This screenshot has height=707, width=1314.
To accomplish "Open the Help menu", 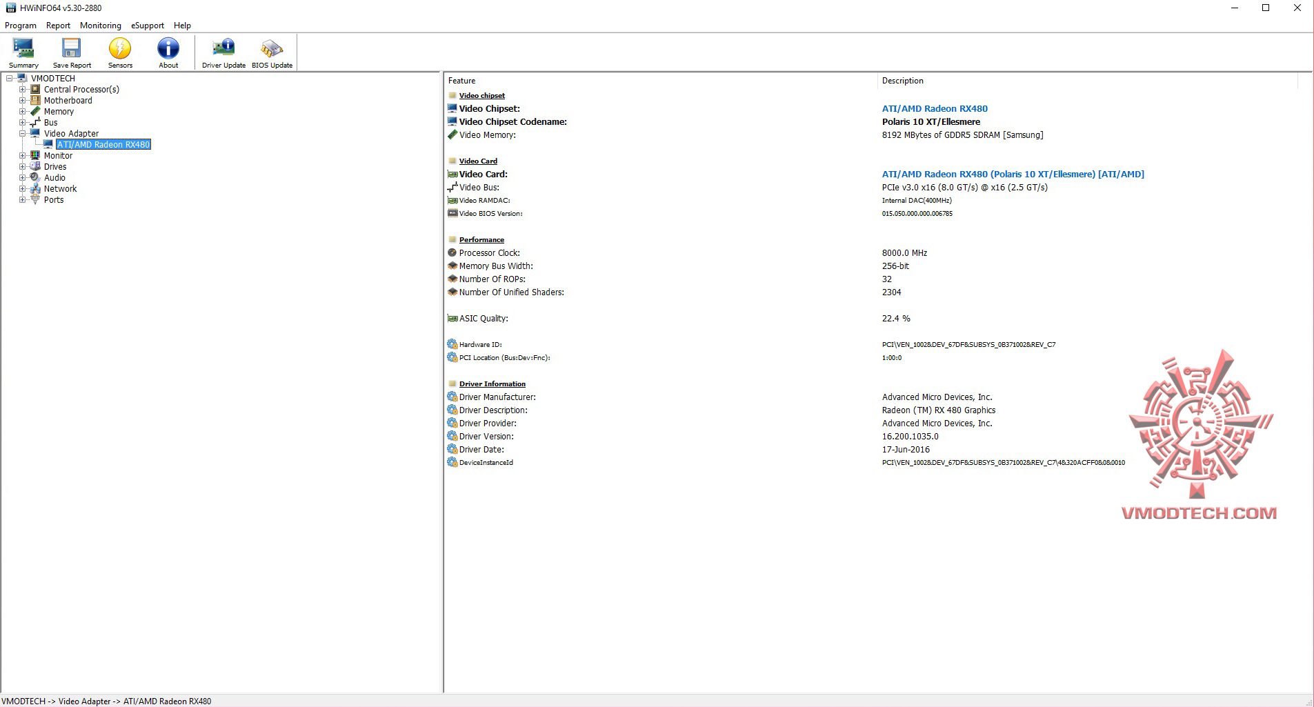I will coord(182,26).
